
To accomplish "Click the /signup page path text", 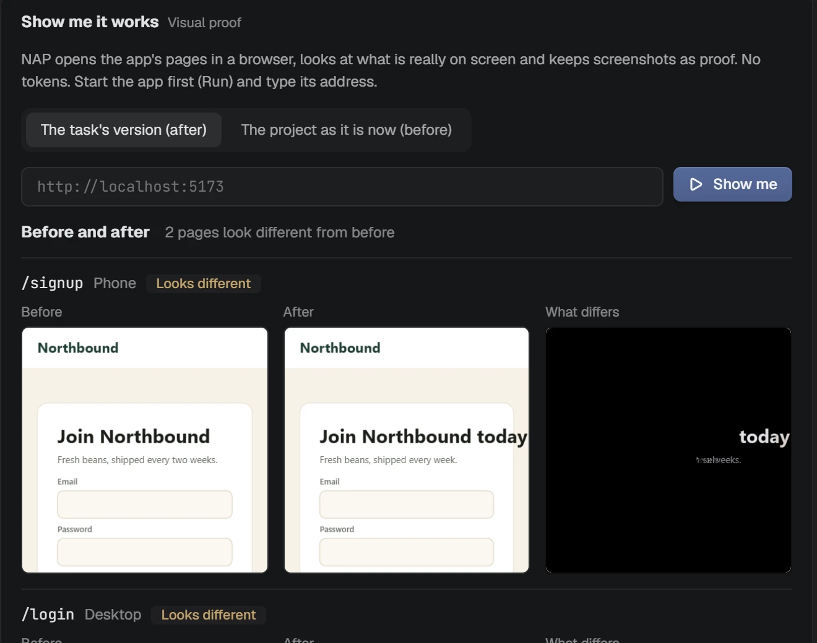I will tap(52, 283).
